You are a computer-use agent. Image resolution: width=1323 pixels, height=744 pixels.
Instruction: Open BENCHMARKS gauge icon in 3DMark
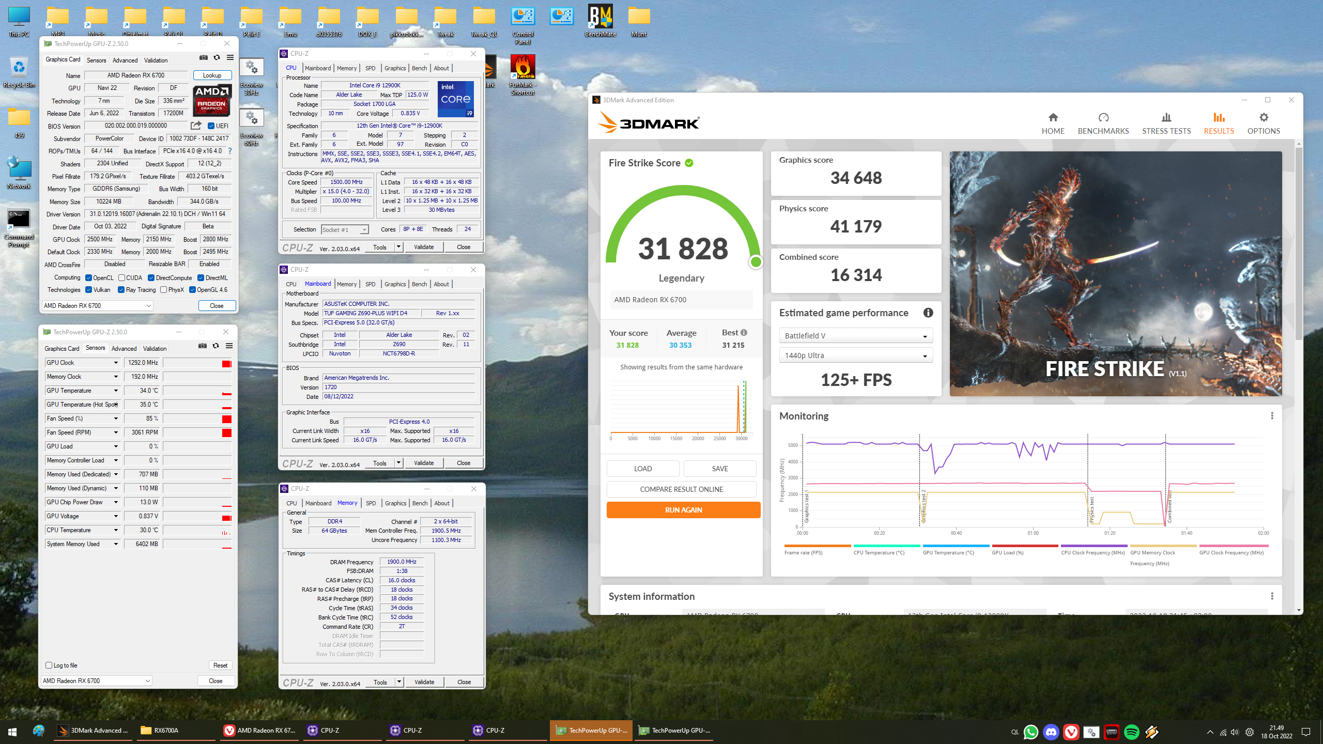(1103, 117)
